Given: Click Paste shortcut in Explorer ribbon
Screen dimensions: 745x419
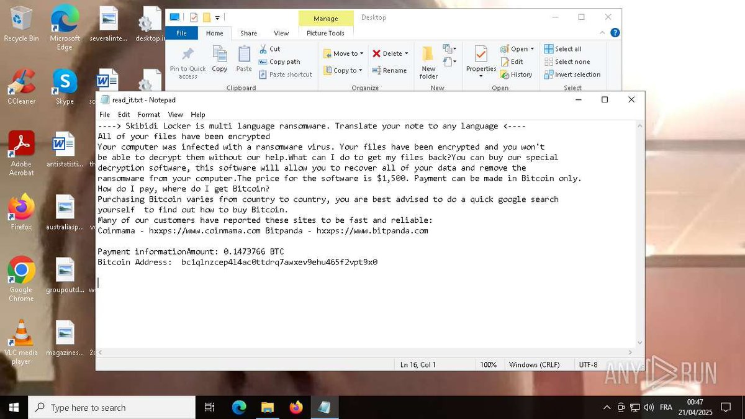Looking at the screenshot, I should [x=286, y=74].
